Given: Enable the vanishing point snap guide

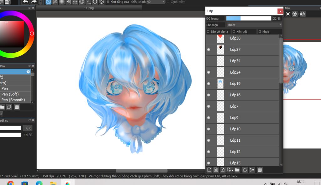Looking at the screenshot, I should 68,2.
